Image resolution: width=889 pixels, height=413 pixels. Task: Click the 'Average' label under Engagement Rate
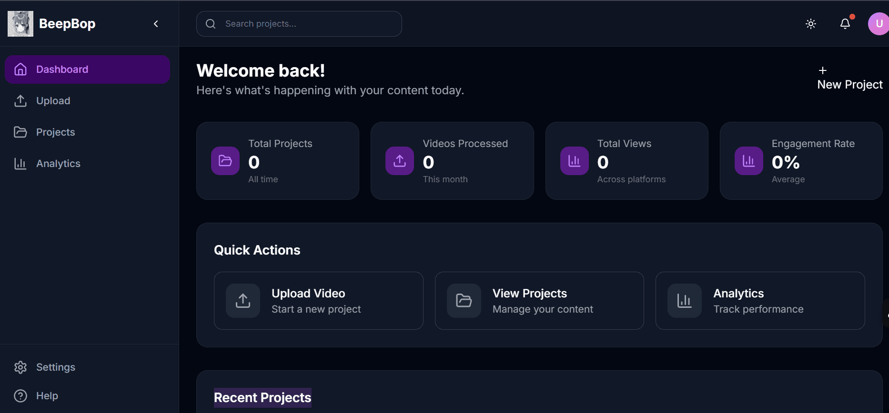pos(788,179)
